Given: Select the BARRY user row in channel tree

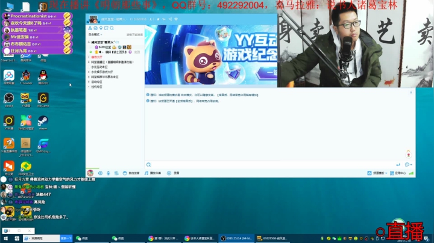Looking at the screenshot, I should [x=115, y=48].
